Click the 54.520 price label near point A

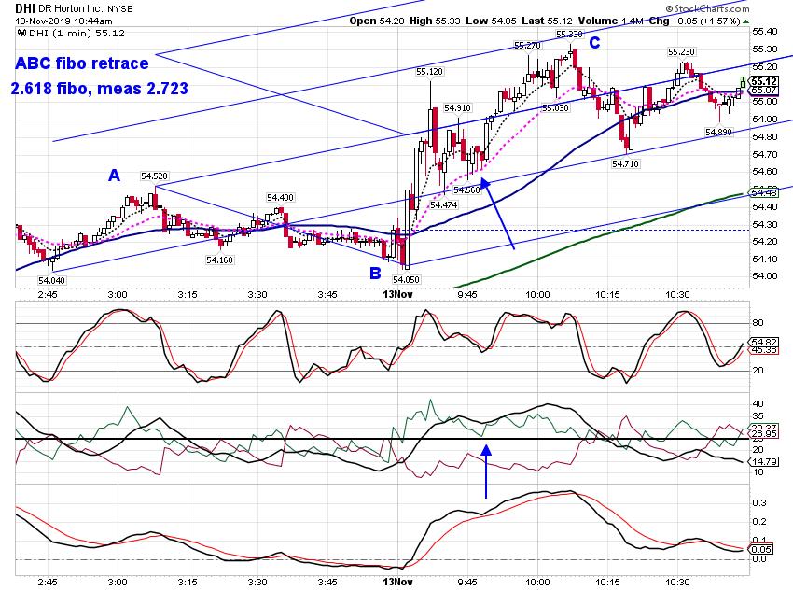[x=154, y=176]
